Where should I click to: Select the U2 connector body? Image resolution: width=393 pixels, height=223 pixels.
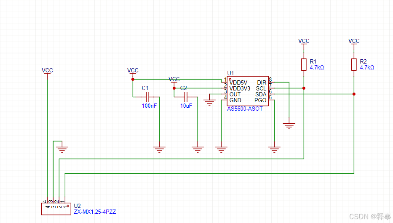[56, 209]
